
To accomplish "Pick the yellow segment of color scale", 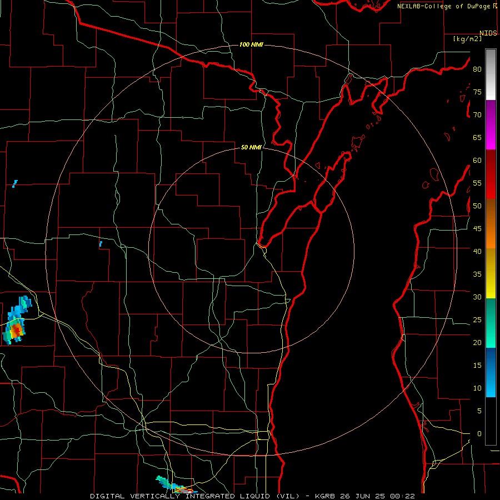I will coord(491,273).
